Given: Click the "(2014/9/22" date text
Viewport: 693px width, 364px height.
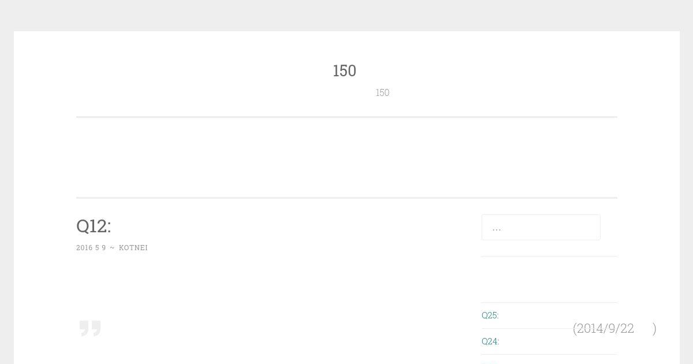Looking at the screenshot, I should pos(603,328).
